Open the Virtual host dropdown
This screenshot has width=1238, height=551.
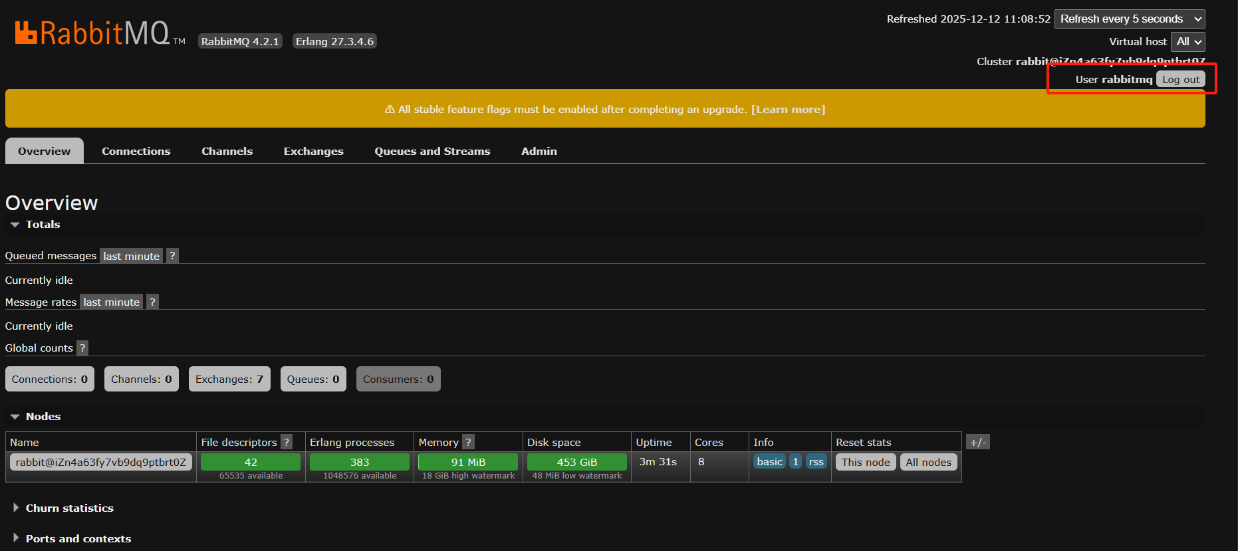click(1188, 42)
